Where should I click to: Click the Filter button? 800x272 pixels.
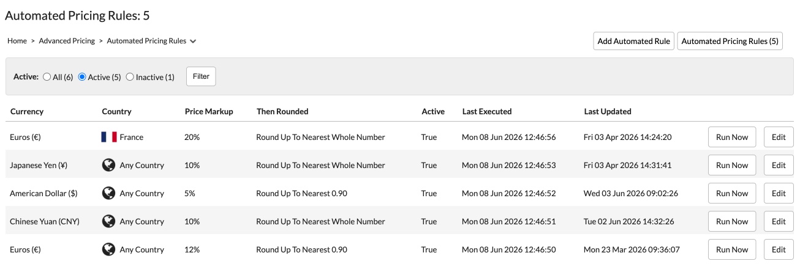201,76
